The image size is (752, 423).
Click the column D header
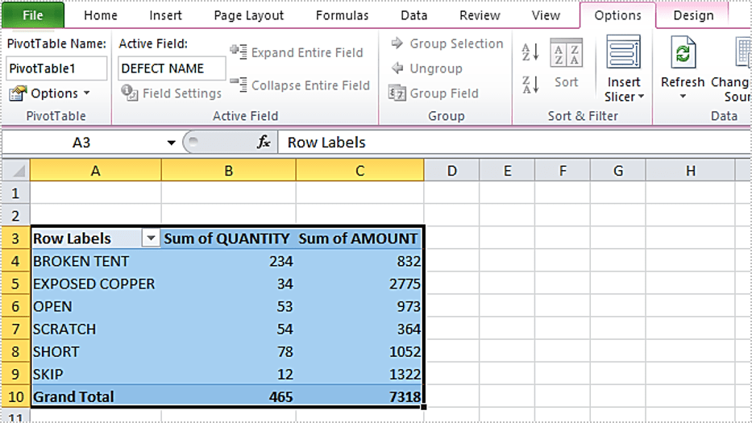click(x=451, y=170)
